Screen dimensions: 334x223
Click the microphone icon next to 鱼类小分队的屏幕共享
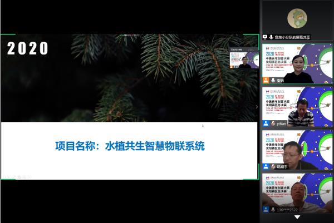tap(271, 37)
